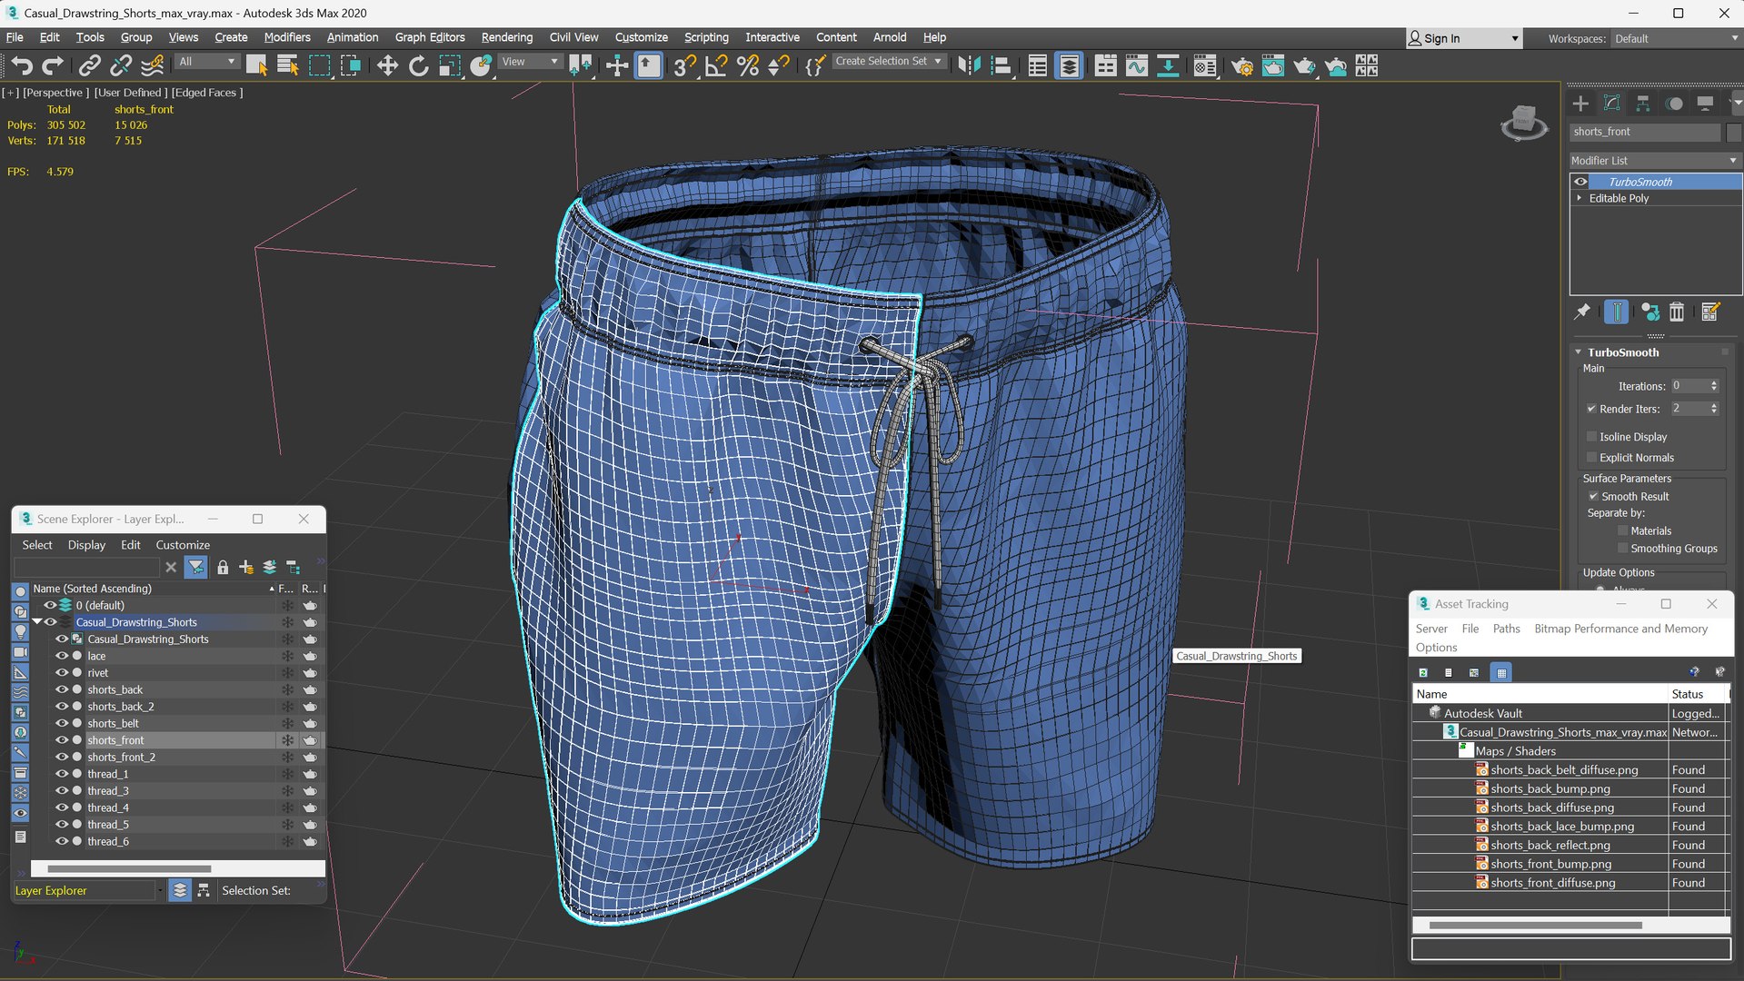Open the Render Setup dialog icon

tap(1242, 65)
